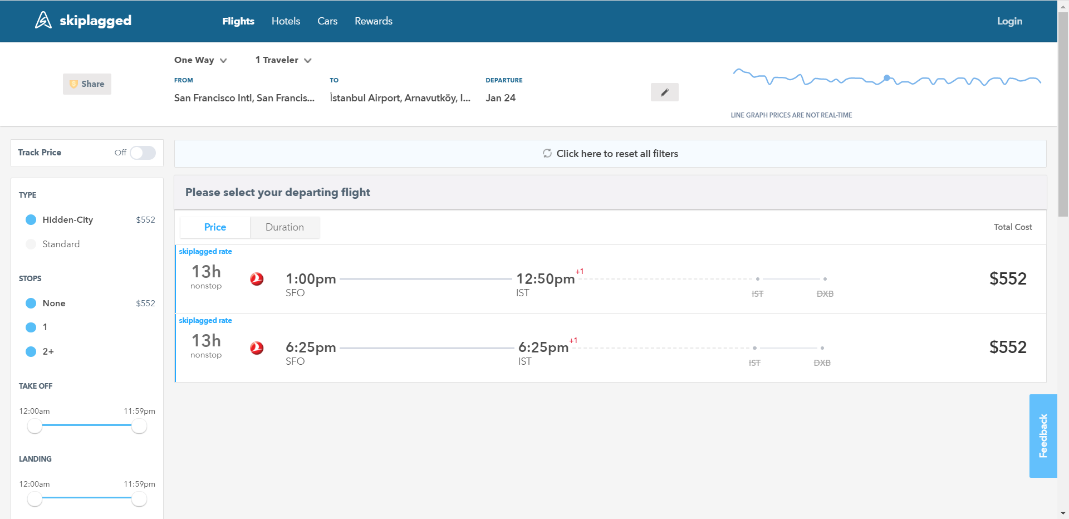Click the From airport San Francisco field
This screenshot has width=1069, height=519.
[244, 98]
